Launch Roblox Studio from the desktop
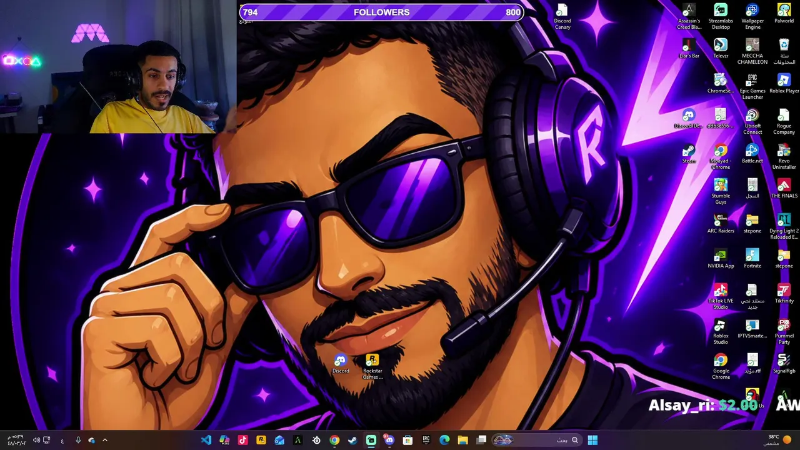Viewport: 800px width, 450px height. pyautogui.click(x=721, y=332)
